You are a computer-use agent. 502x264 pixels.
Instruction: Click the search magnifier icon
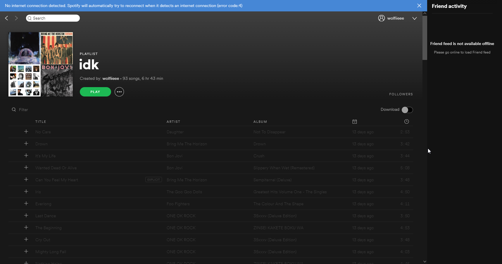pyautogui.click(x=30, y=18)
